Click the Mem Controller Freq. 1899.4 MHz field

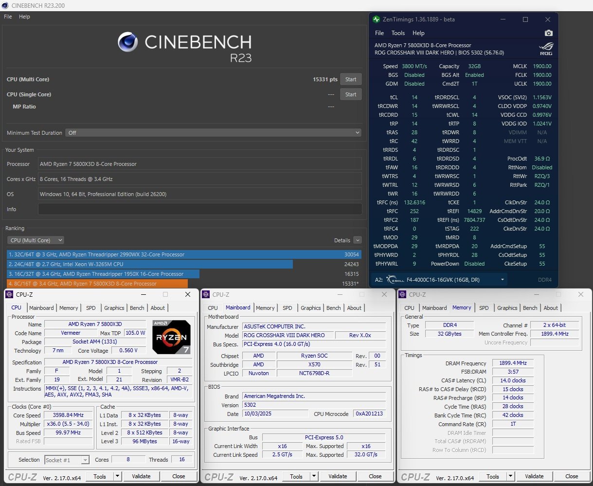[555, 334]
